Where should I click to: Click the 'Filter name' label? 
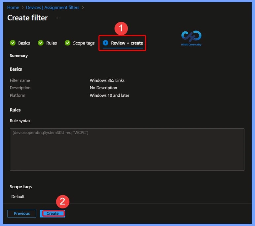(20, 80)
